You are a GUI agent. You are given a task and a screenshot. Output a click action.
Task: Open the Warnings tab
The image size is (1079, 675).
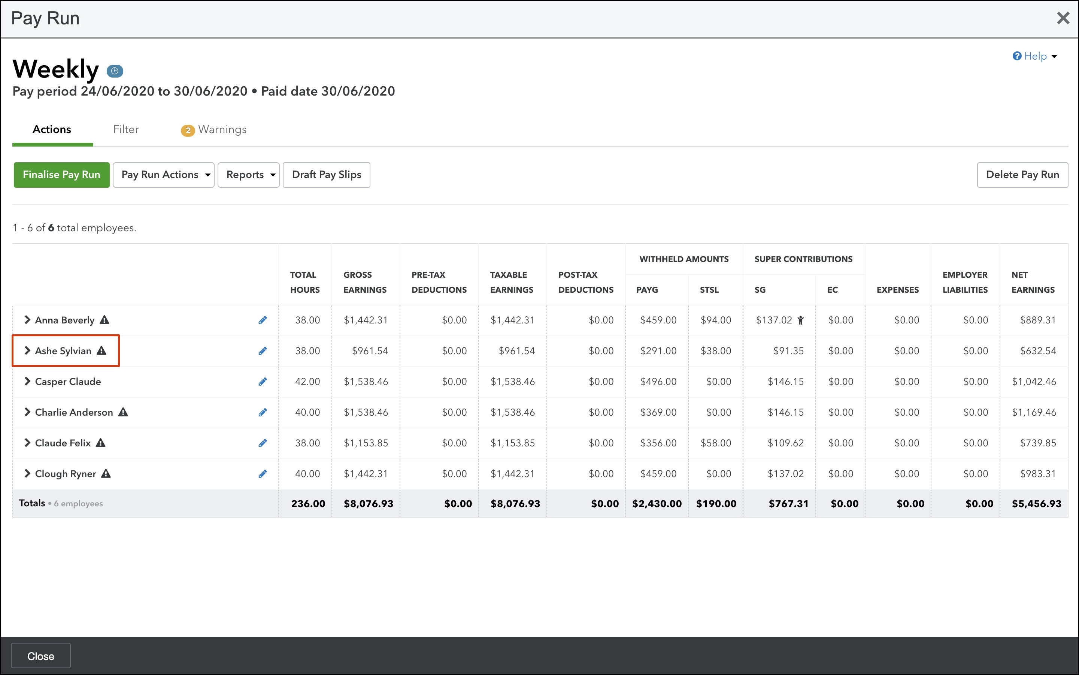point(213,130)
